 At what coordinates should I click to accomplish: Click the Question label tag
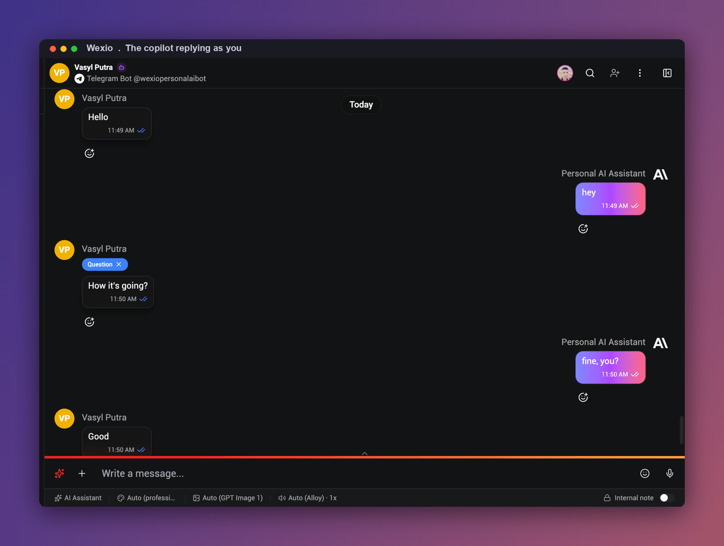pyautogui.click(x=100, y=264)
